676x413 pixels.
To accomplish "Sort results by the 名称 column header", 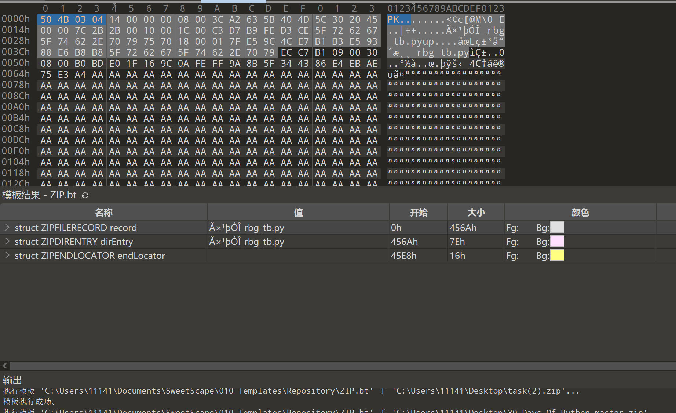I will [103, 213].
